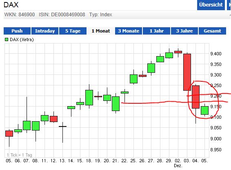
Task: Switch to the 3 Monate view
Action: tap(129, 31)
